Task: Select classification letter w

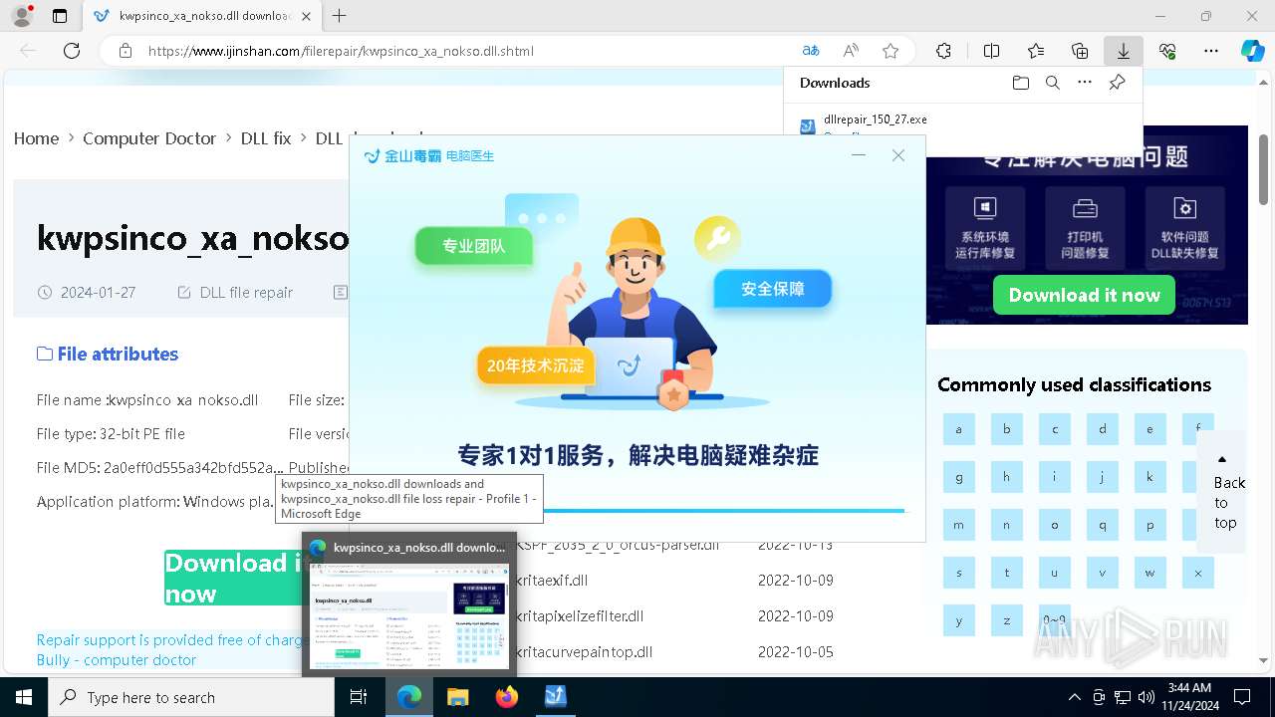Action: coord(1149,573)
